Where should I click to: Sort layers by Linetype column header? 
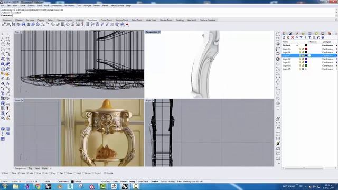[x=326, y=42]
